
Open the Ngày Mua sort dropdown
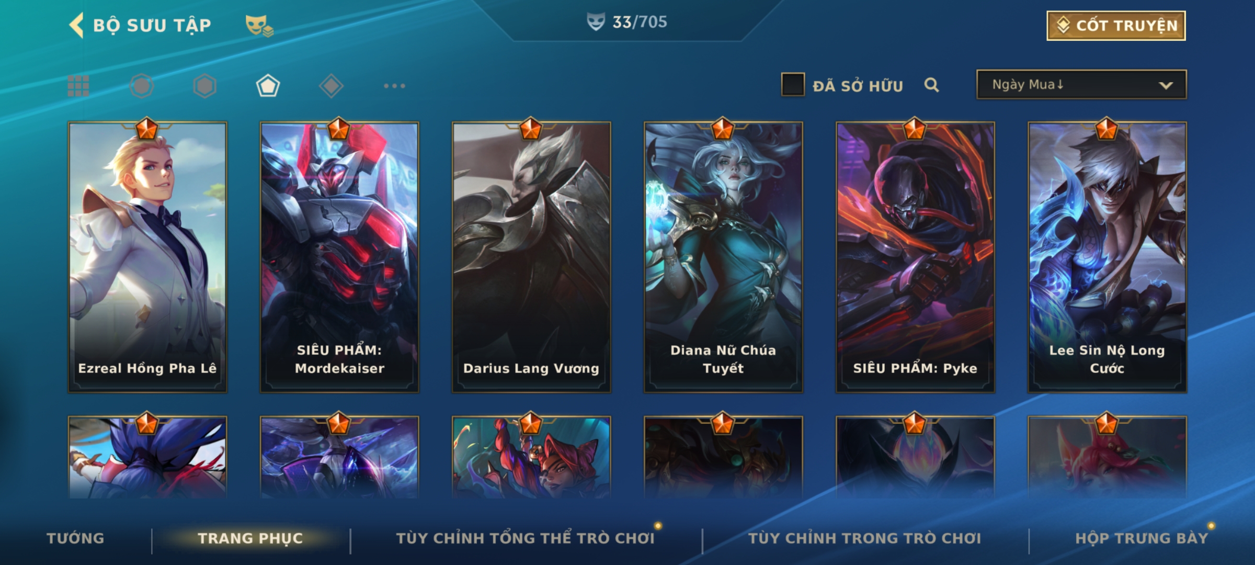click(1081, 85)
